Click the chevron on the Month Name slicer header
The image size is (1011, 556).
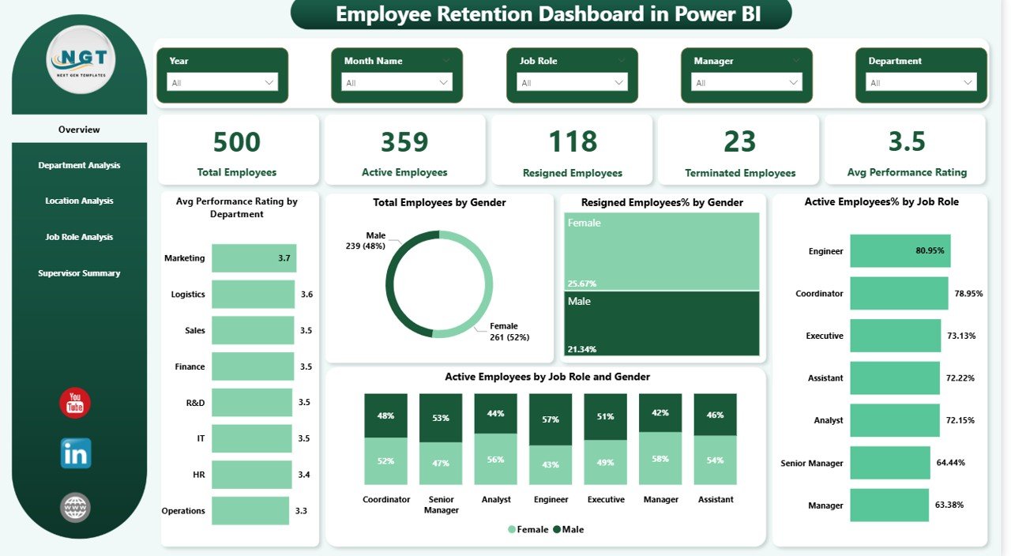pos(445,60)
